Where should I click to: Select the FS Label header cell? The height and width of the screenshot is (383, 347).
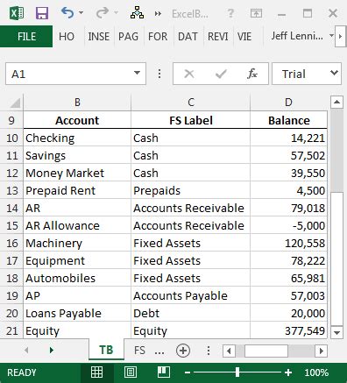click(x=191, y=120)
